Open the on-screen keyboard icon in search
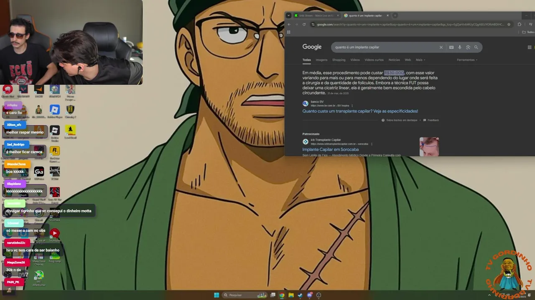 [451, 47]
